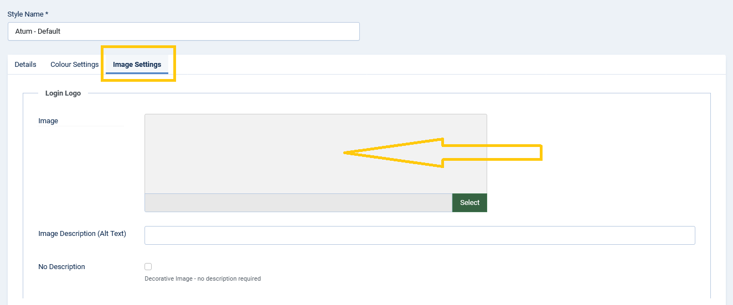This screenshot has height=305, width=733.
Task: Click the "Image Description (Alt Text)" label
Action: [x=82, y=234]
